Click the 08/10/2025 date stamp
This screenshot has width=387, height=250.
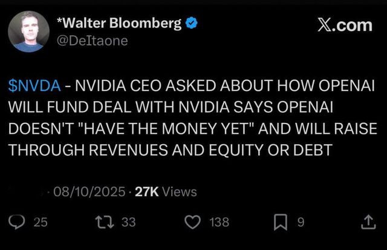[x=87, y=191]
